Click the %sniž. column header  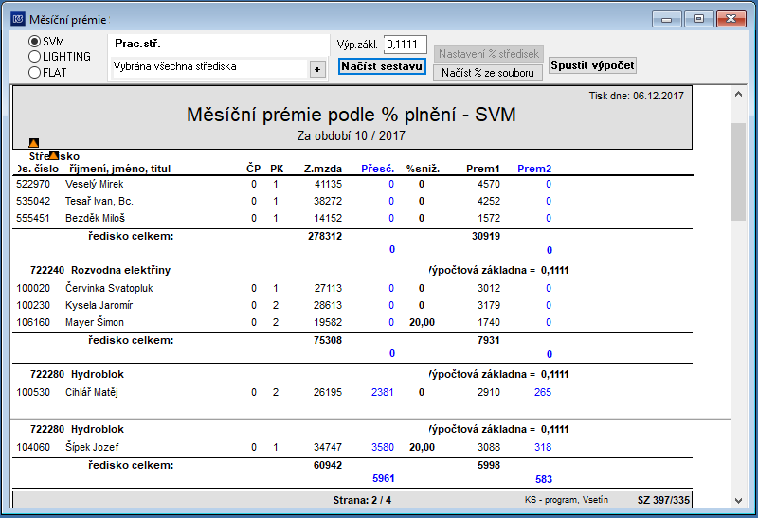pyautogui.click(x=423, y=169)
